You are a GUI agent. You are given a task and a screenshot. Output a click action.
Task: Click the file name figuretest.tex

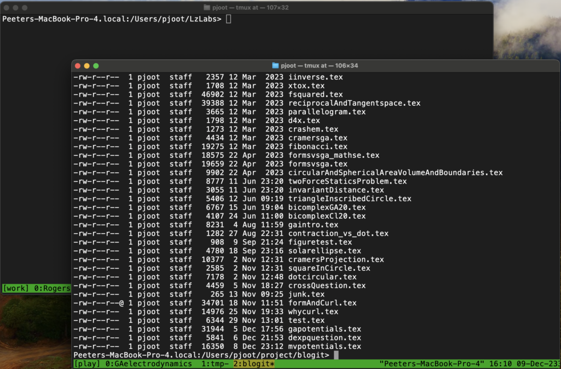point(320,242)
